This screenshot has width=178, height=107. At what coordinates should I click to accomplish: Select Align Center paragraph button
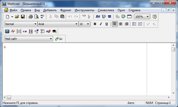(x=121, y=24)
